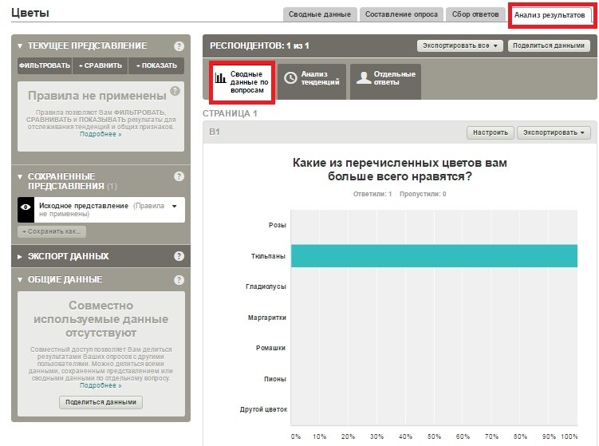Open the Экспортировать все dropdown

click(459, 46)
